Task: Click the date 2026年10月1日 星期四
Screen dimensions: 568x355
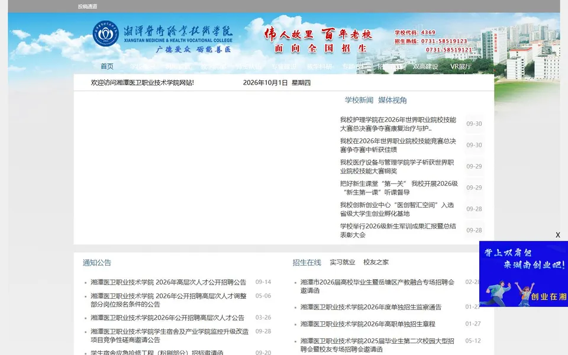Action: 277,83
